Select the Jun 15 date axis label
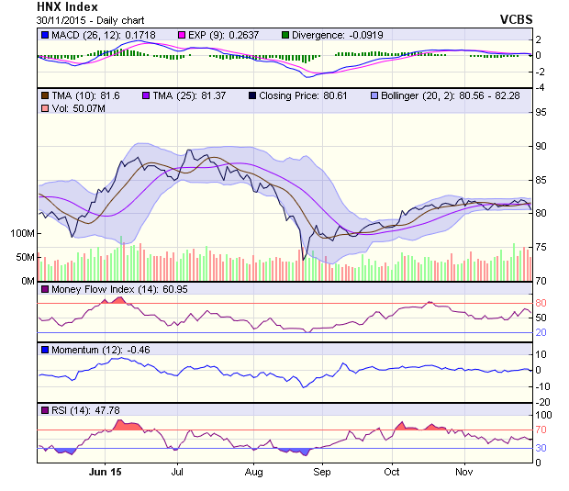Screen dimensions: 569x491 104,472
